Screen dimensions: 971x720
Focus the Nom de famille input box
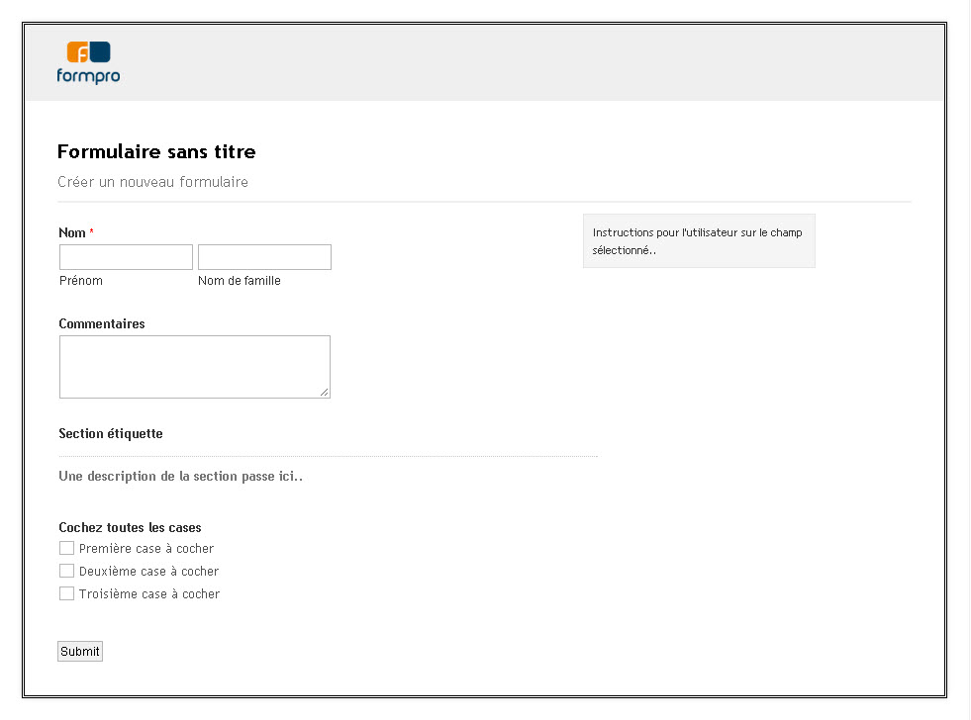[x=264, y=257]
